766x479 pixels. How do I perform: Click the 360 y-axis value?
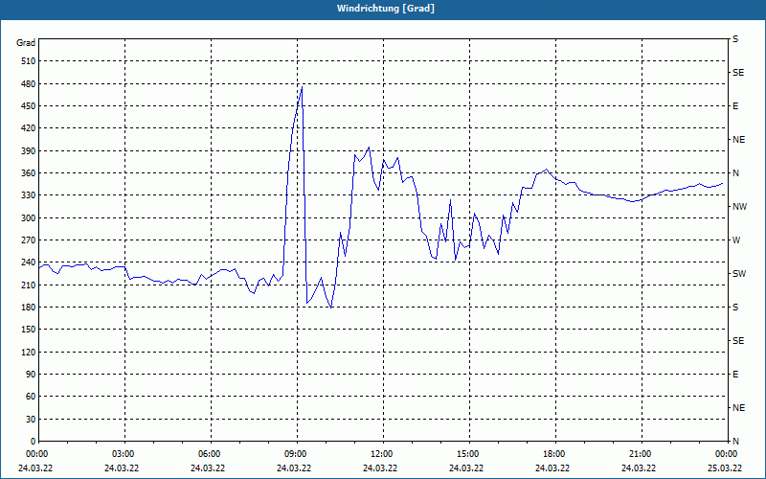tap(29, 173)
